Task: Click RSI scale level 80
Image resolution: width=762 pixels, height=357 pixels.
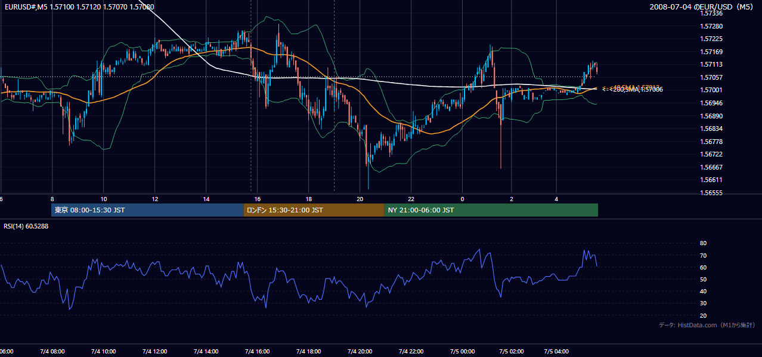Action: [x=703, y=243]
